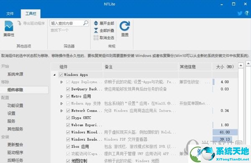Click the 导出驱动程序 export drivers button

(x=31, y=23)
